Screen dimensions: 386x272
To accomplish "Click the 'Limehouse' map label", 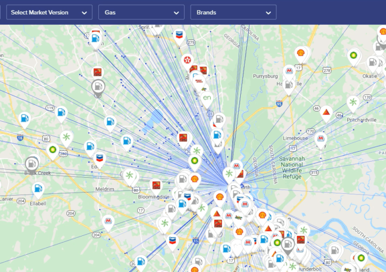I will pyautogui.click(x=295, y=138).
